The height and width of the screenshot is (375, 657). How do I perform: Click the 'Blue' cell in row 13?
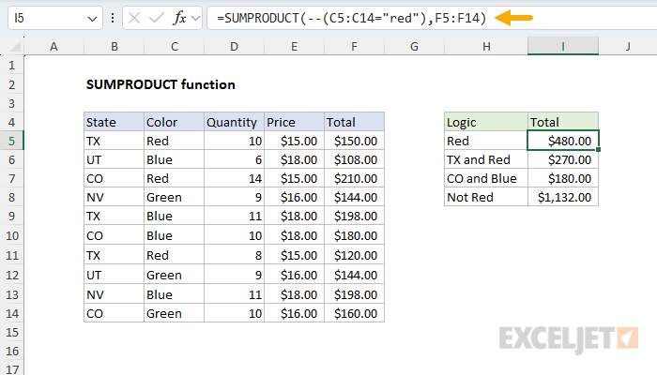coord(175,294)
